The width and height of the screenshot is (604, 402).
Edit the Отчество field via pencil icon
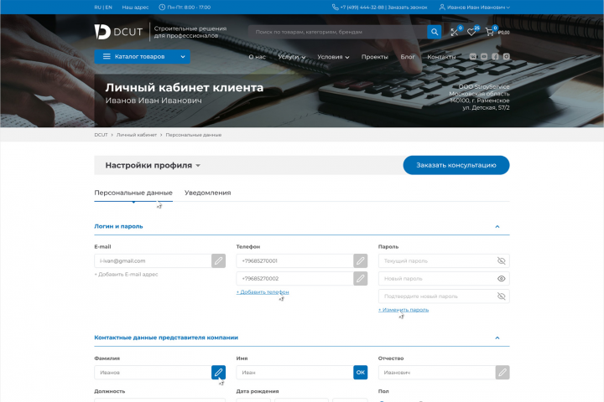[502, 373]
